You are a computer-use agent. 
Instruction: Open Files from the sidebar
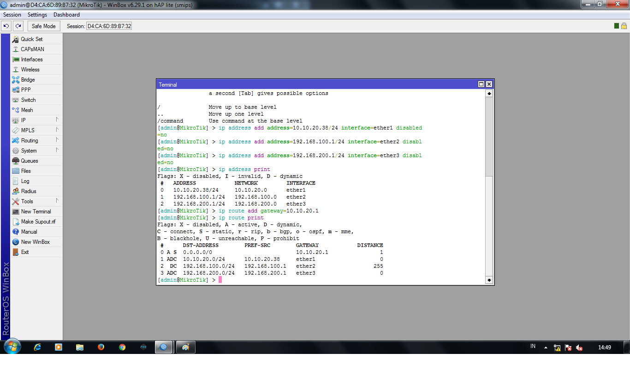pyautogui.click(x=36, y=171)
